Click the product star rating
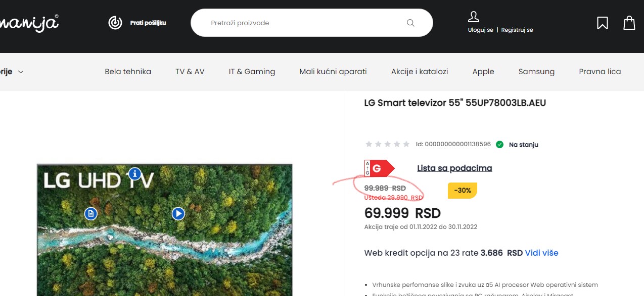This screenshot has width=644, height=296. (387, 144)
